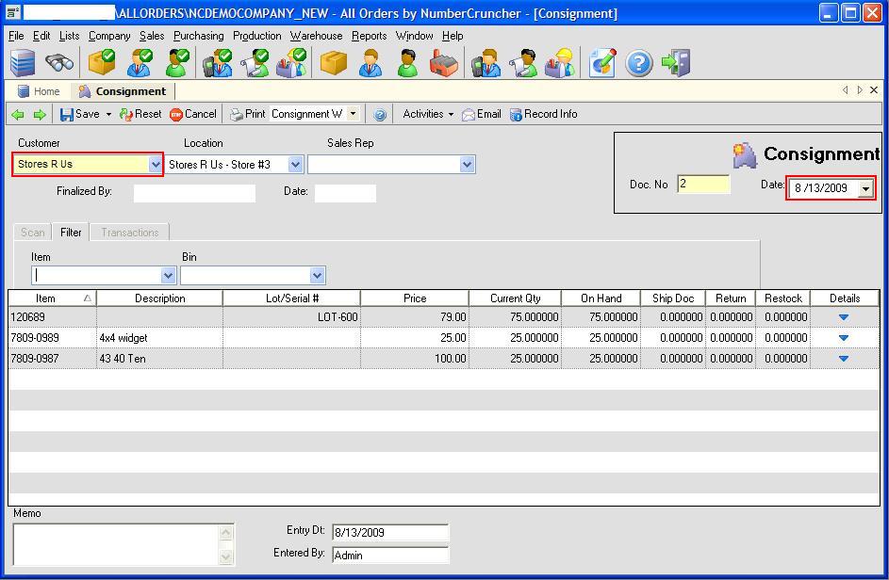Open the consignment Date picker dropdown
Viewport: 889px width, 580px height.
tap(865, 188)
